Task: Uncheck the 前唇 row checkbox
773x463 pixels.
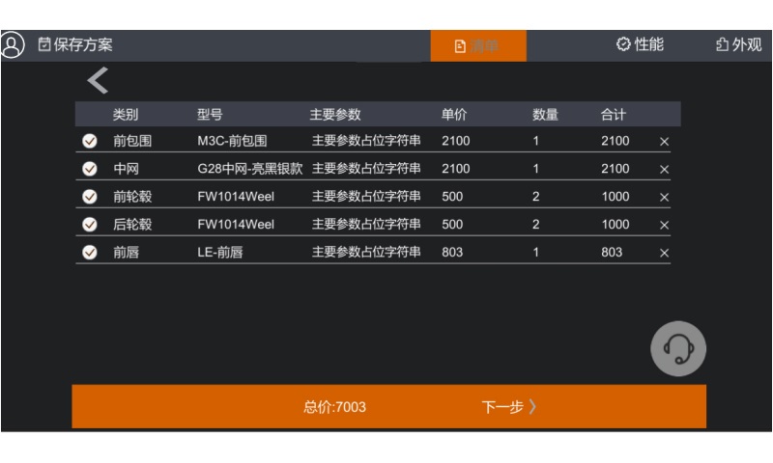Action: [90, 253]
